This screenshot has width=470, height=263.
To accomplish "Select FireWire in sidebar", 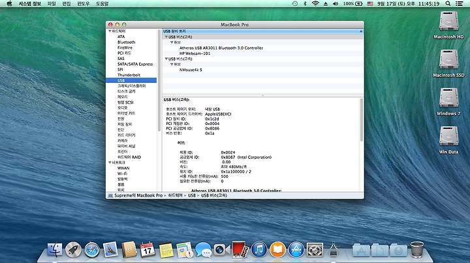I will 125,48.
